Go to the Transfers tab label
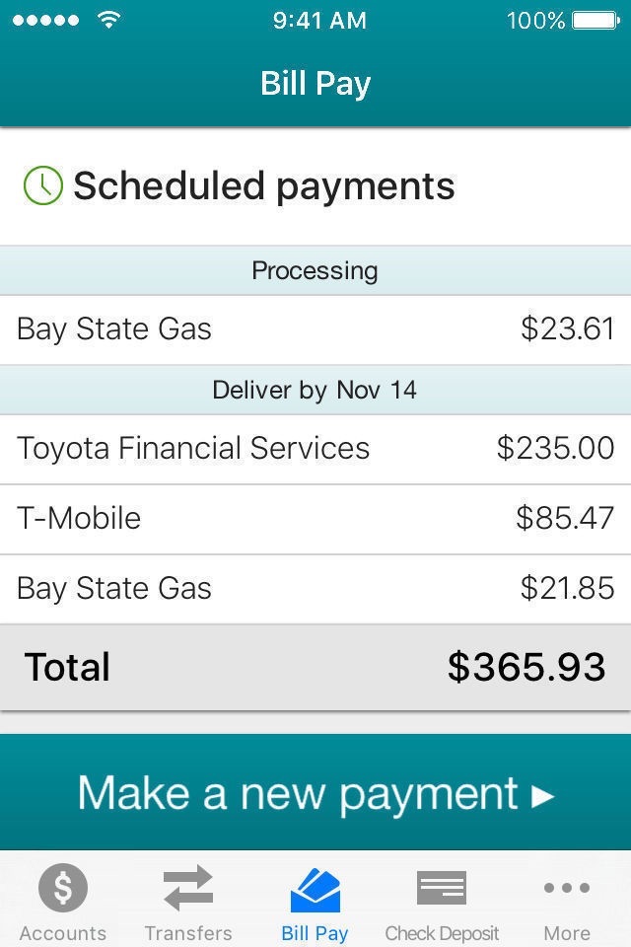Viewport: 631px width, 947px height. point(188,933)
